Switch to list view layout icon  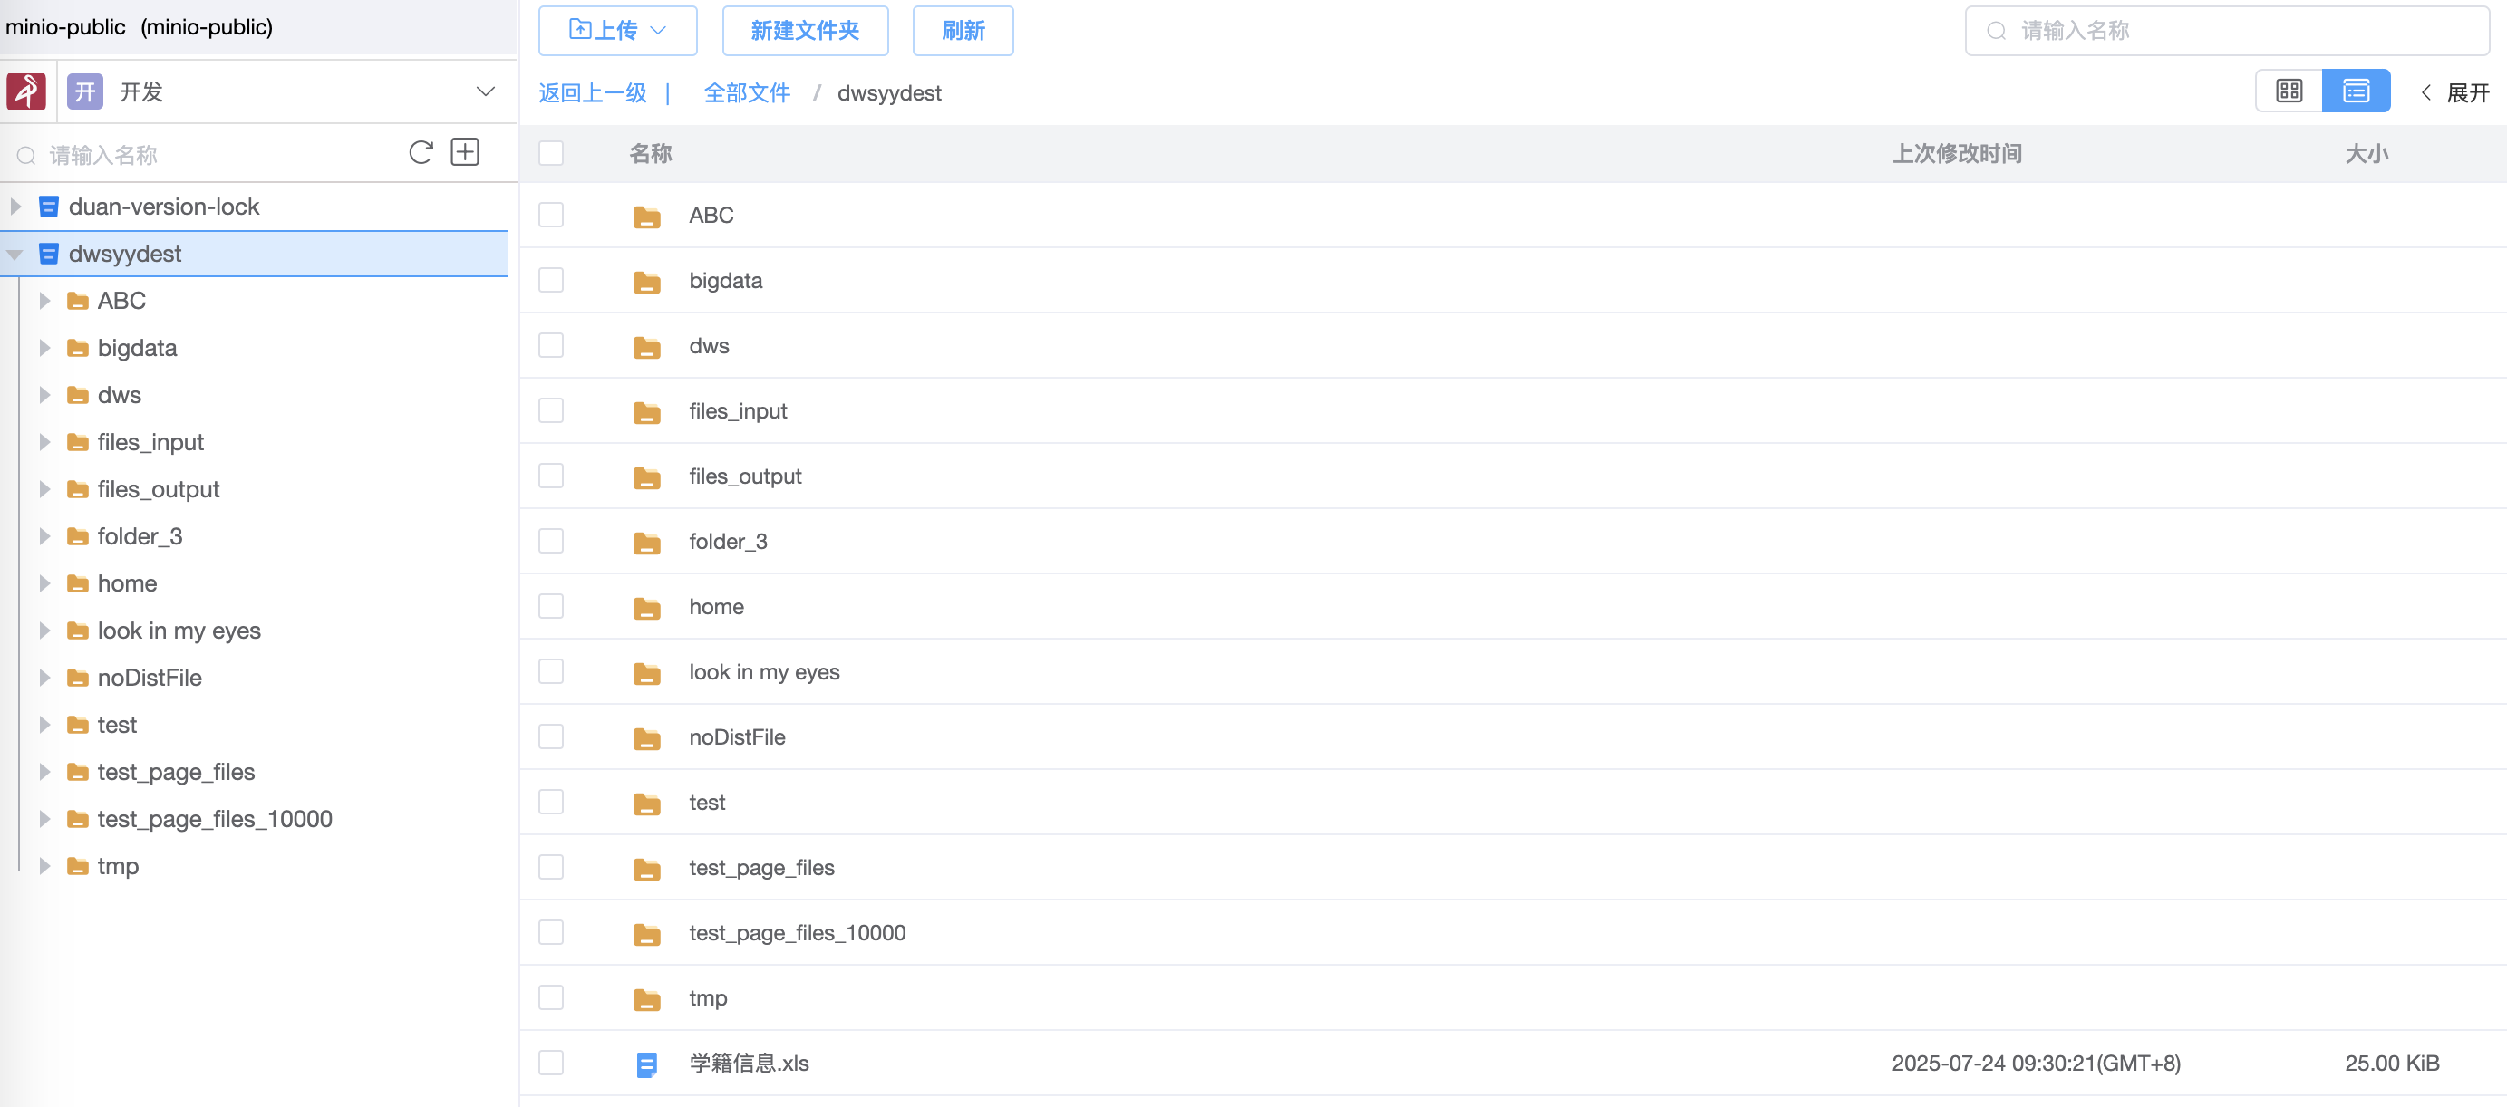tap(2355, 91)
